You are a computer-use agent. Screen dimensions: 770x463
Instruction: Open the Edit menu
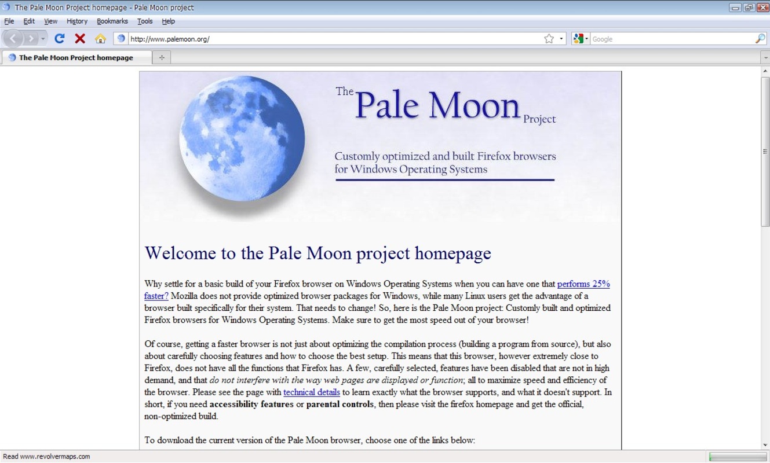(x=29, y=21)
